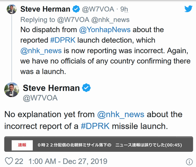Like the tweet with the heart icon

(x=9, y=161)
